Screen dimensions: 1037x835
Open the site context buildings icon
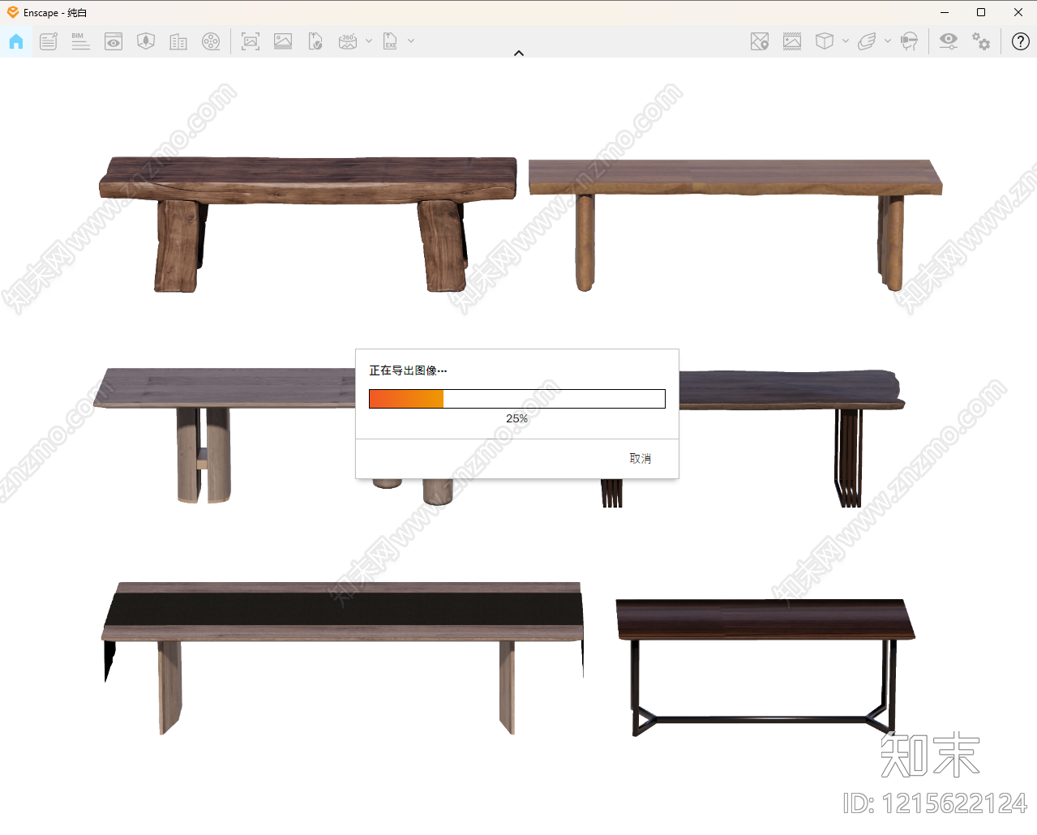pyautogui.click(x=178, y=41)
